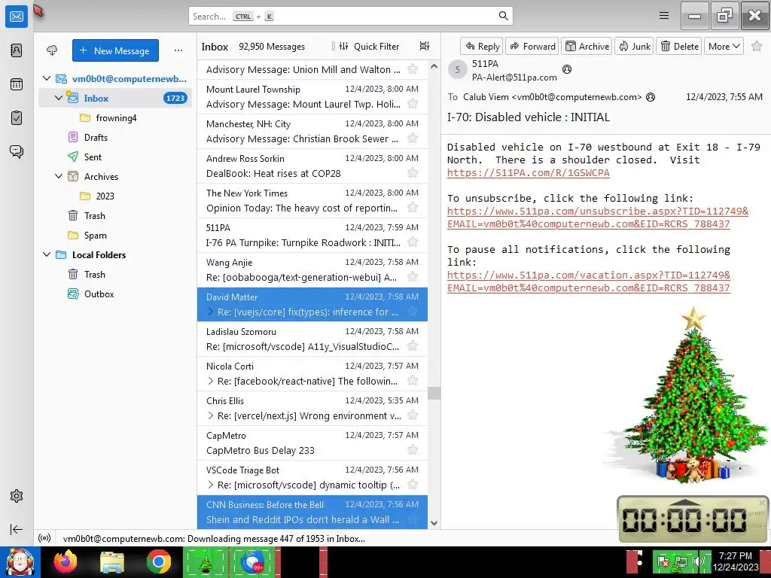
Task: Select the frowning4 folder
Action: [115, 118]
